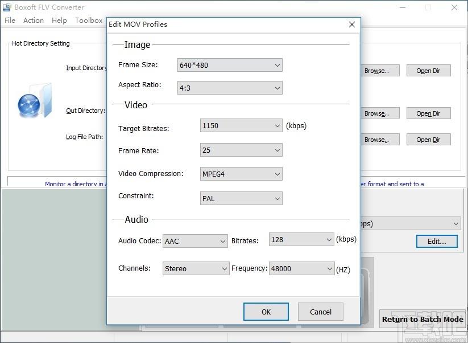Expand the Constraint dropdown showing PAL
Image resolution: width=468 pixels, height=343 pixels.
241,198
